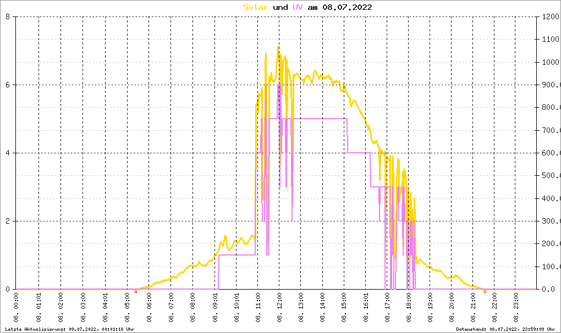The height and width of the screenshot is (333, 561).
Task: Click the right axis value '1100'
Action: coord(551,40)
